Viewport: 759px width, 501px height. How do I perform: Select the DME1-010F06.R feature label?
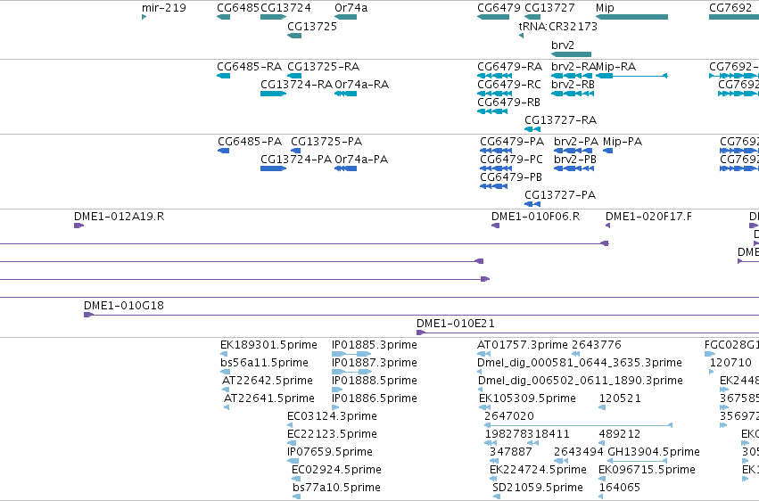click(536, 216)
